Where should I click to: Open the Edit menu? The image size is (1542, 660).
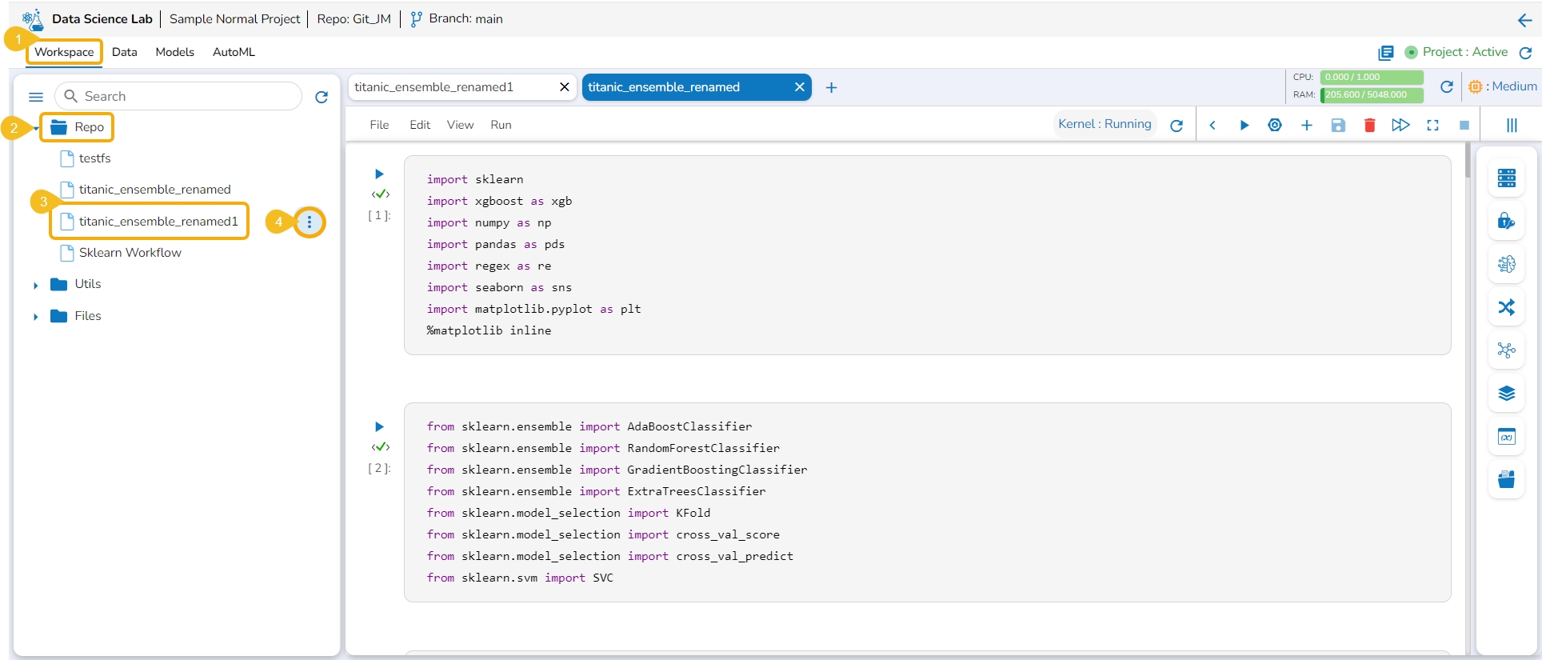pos(420,125)
